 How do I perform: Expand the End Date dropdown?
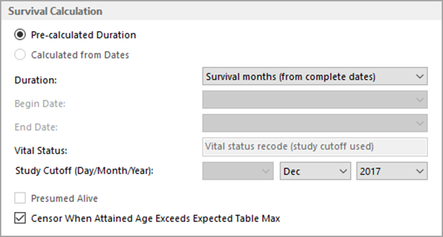(315, 124)
